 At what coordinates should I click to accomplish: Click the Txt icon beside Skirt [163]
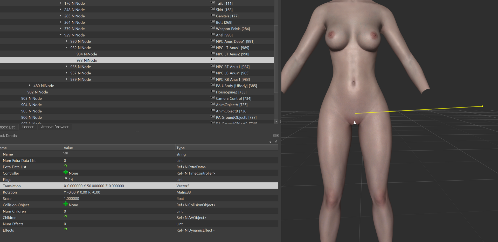point(213,9)
